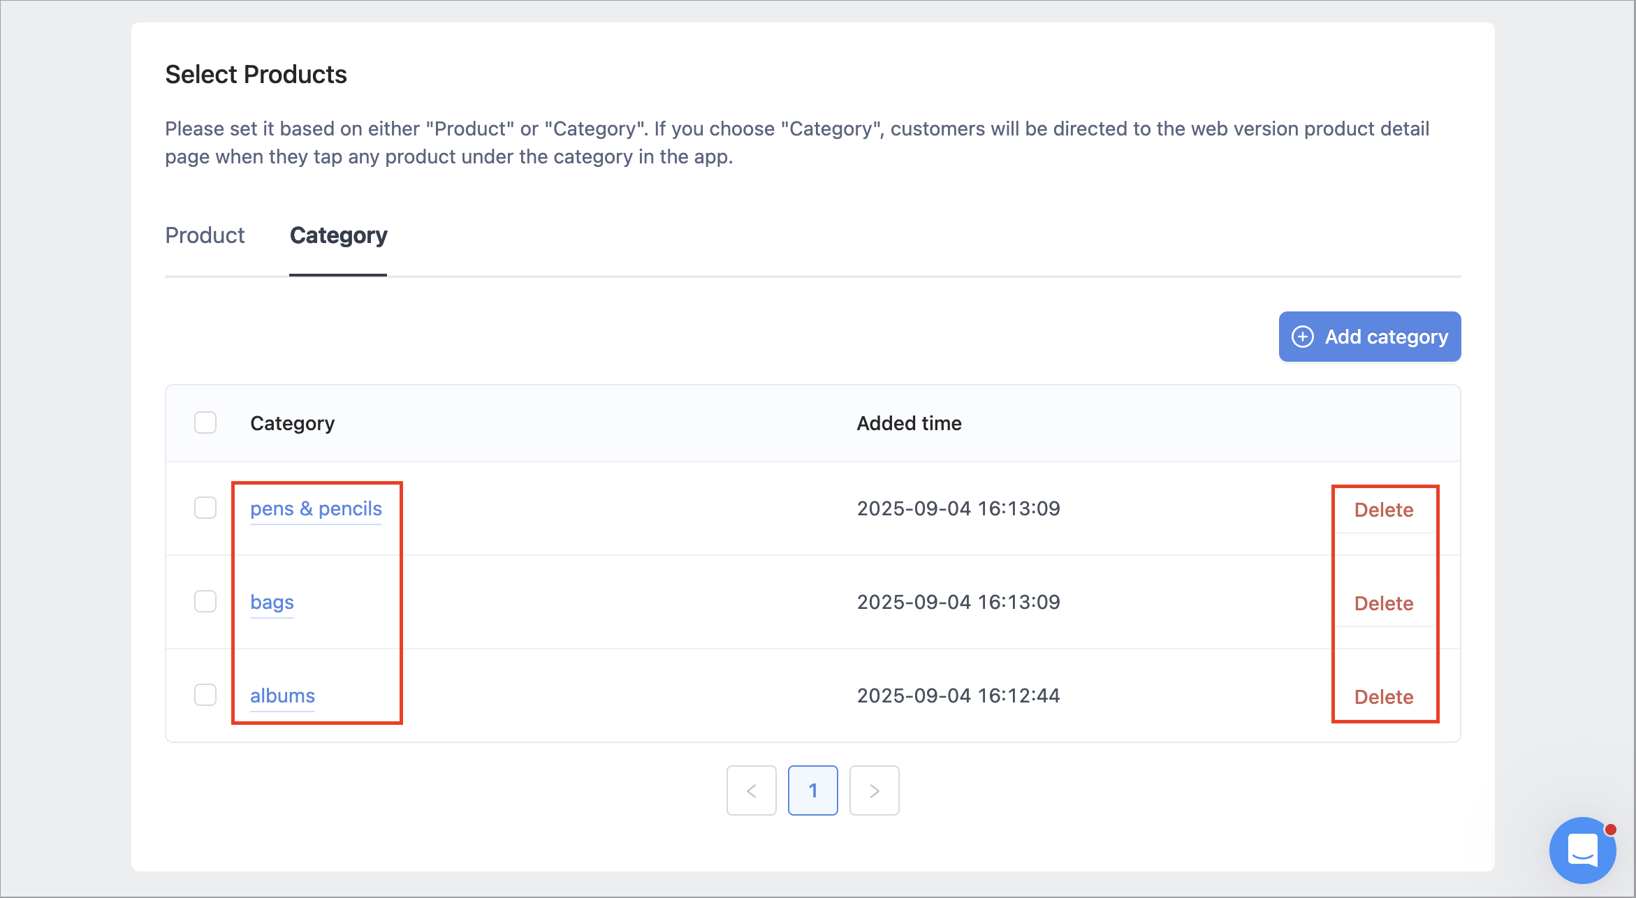
Task: Delete the albums category
Action: point(1384,697)
